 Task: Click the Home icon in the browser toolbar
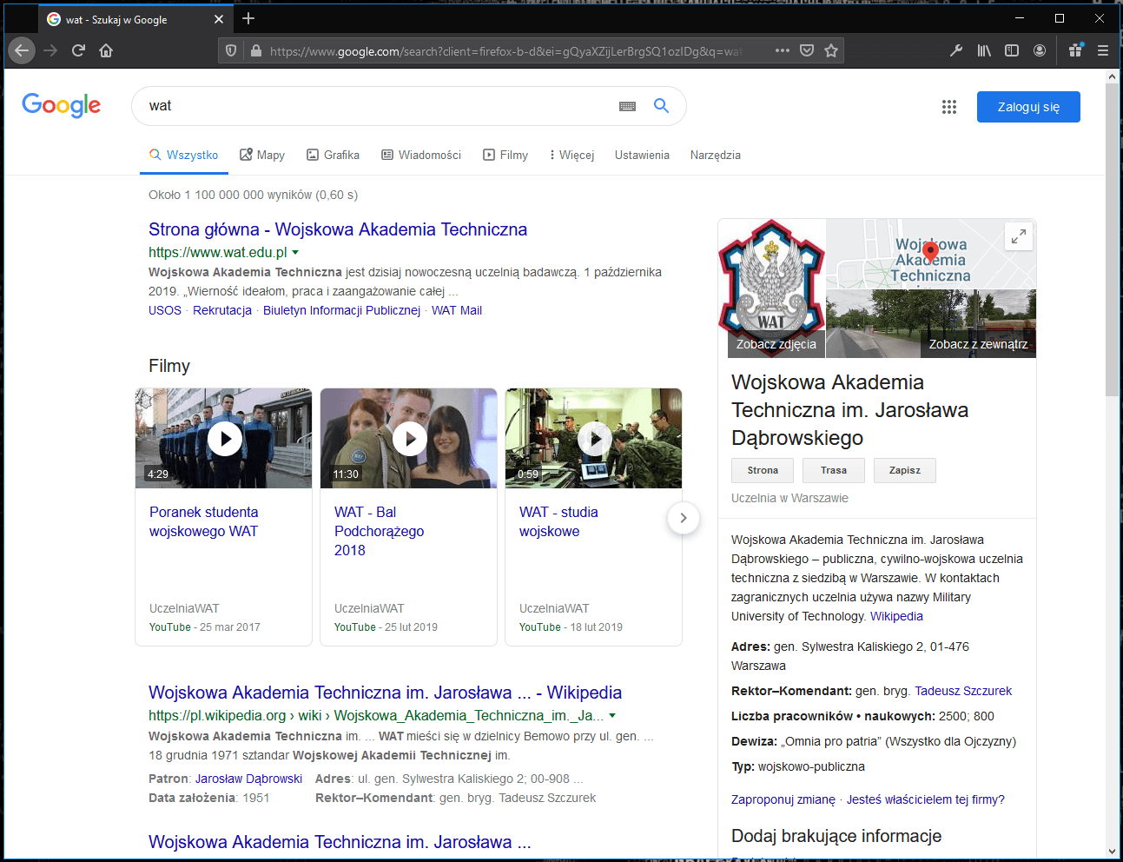tap(106, 50)
